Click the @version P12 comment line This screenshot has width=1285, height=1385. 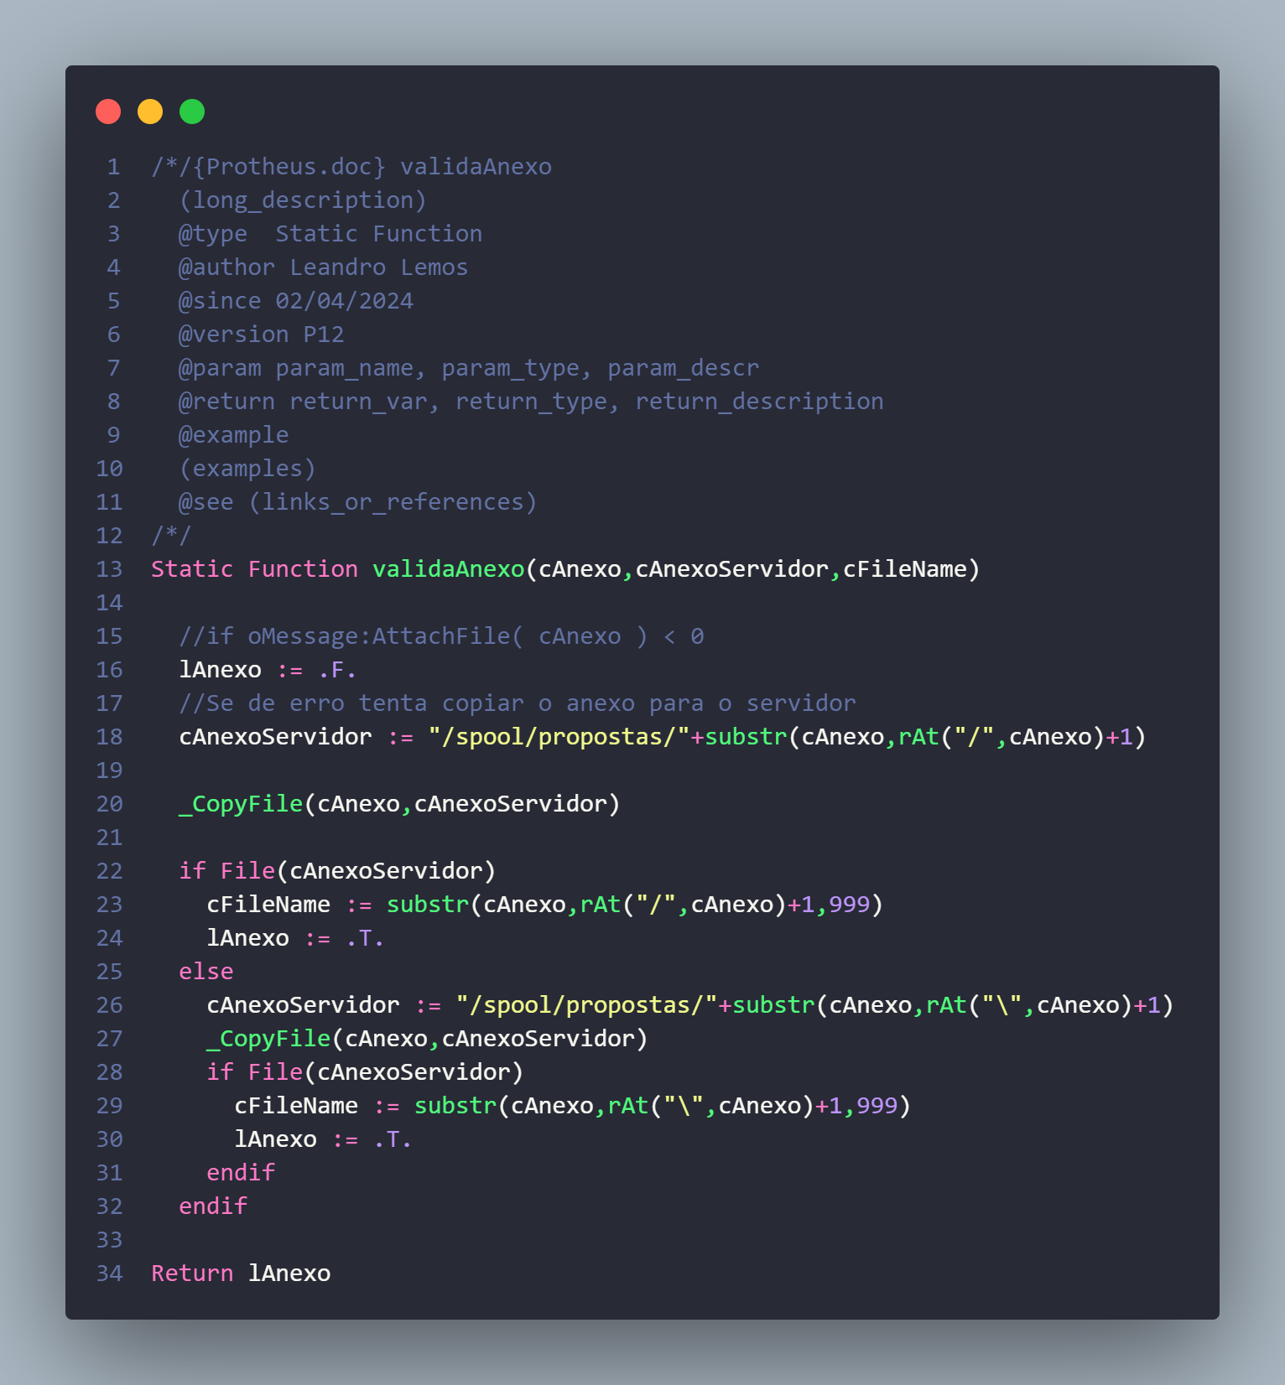click(x=262, y=335)
